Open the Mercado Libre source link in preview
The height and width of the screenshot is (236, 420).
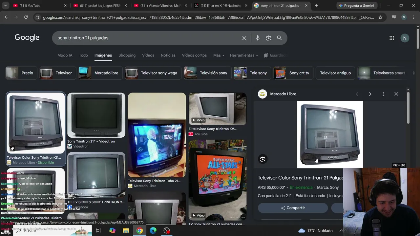point(277,94)
